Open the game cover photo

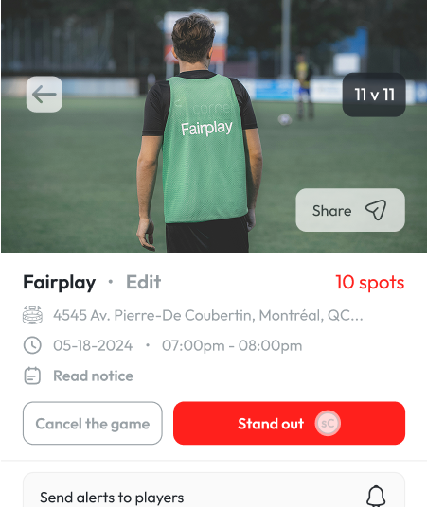[x=214, y=127]
